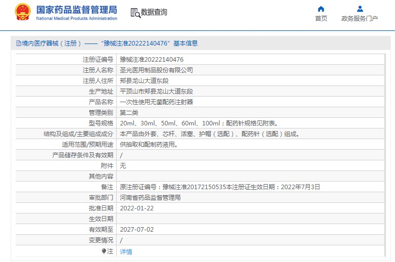
Task: Select approval date 2022-01-22
Action: click(x=250, y=208)
